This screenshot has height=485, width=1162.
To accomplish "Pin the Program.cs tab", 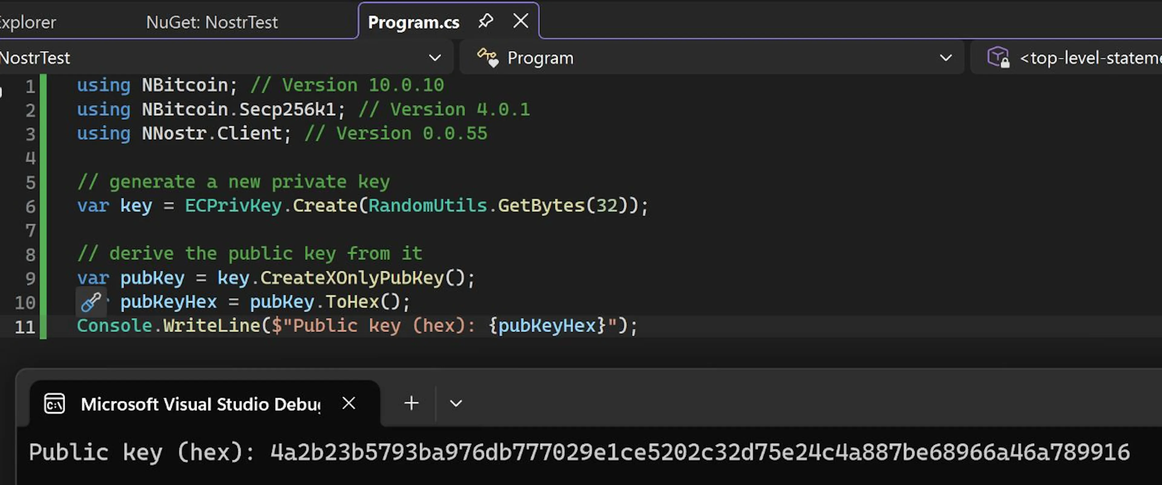I will 486,21.
